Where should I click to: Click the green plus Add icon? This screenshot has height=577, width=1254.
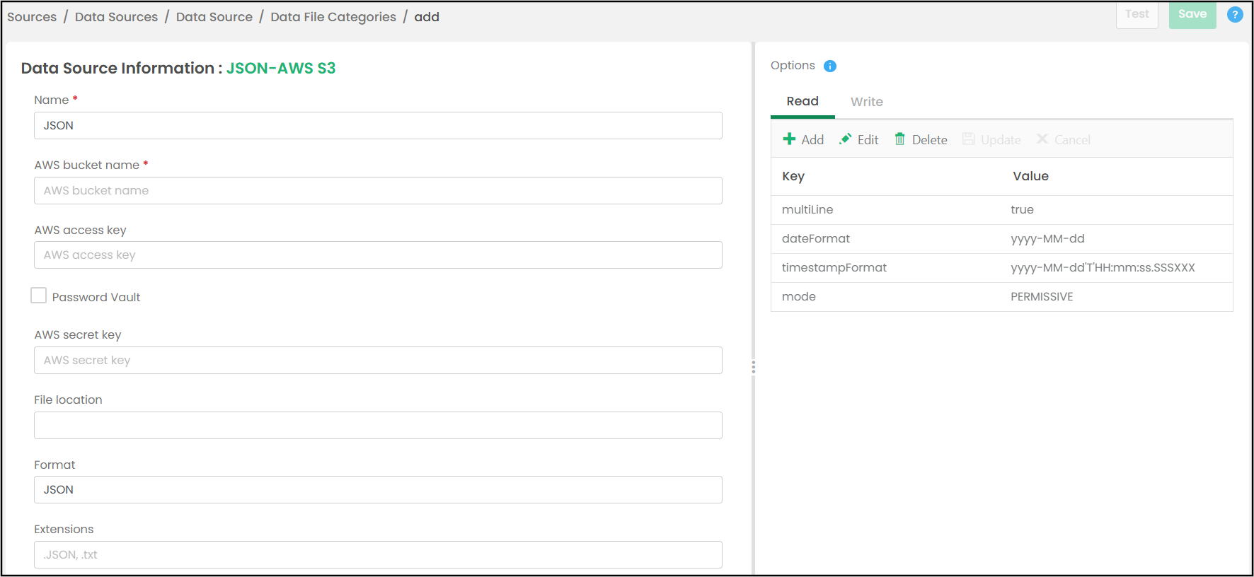(x=789, y=139)
